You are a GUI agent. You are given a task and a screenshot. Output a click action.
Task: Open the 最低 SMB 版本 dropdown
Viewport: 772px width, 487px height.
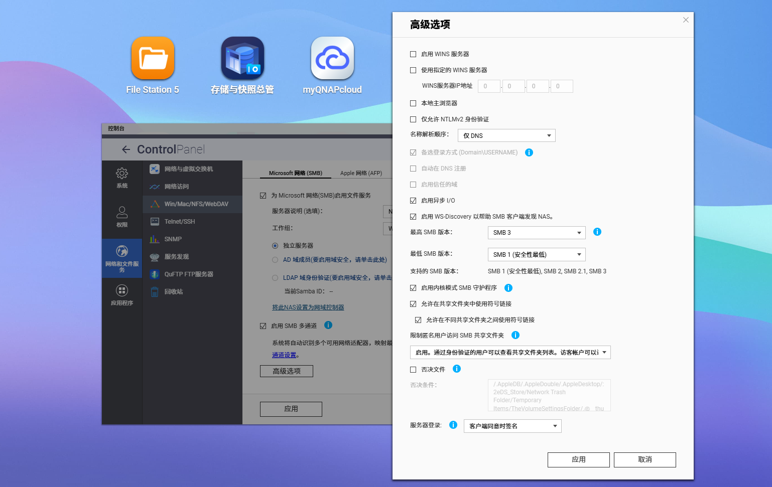click(x=537, y=254)
